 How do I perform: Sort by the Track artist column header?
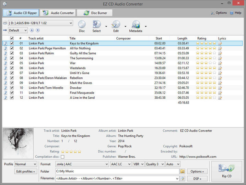36,38
